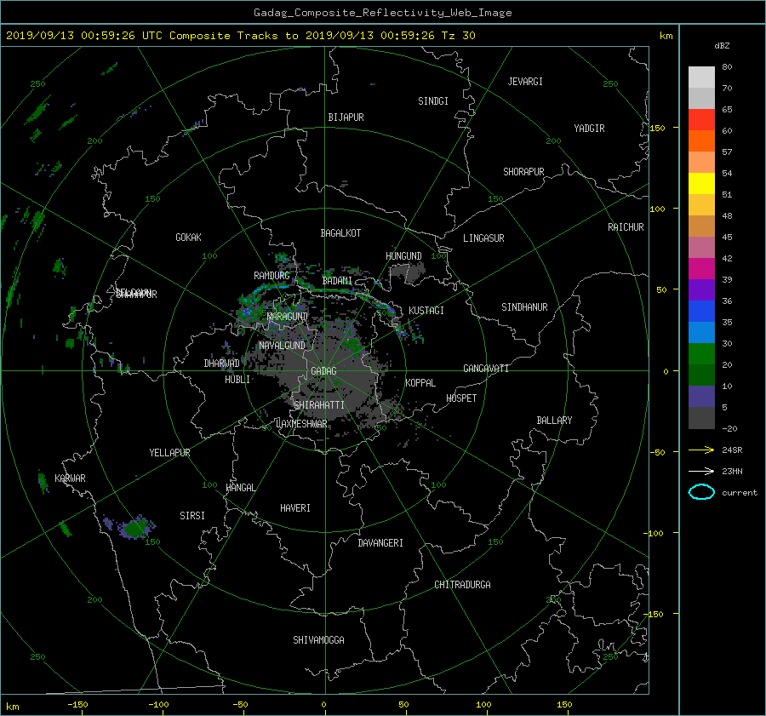Select the SINDHANUR city label
This screenshot has width=766, height=716.
point(524,307)
